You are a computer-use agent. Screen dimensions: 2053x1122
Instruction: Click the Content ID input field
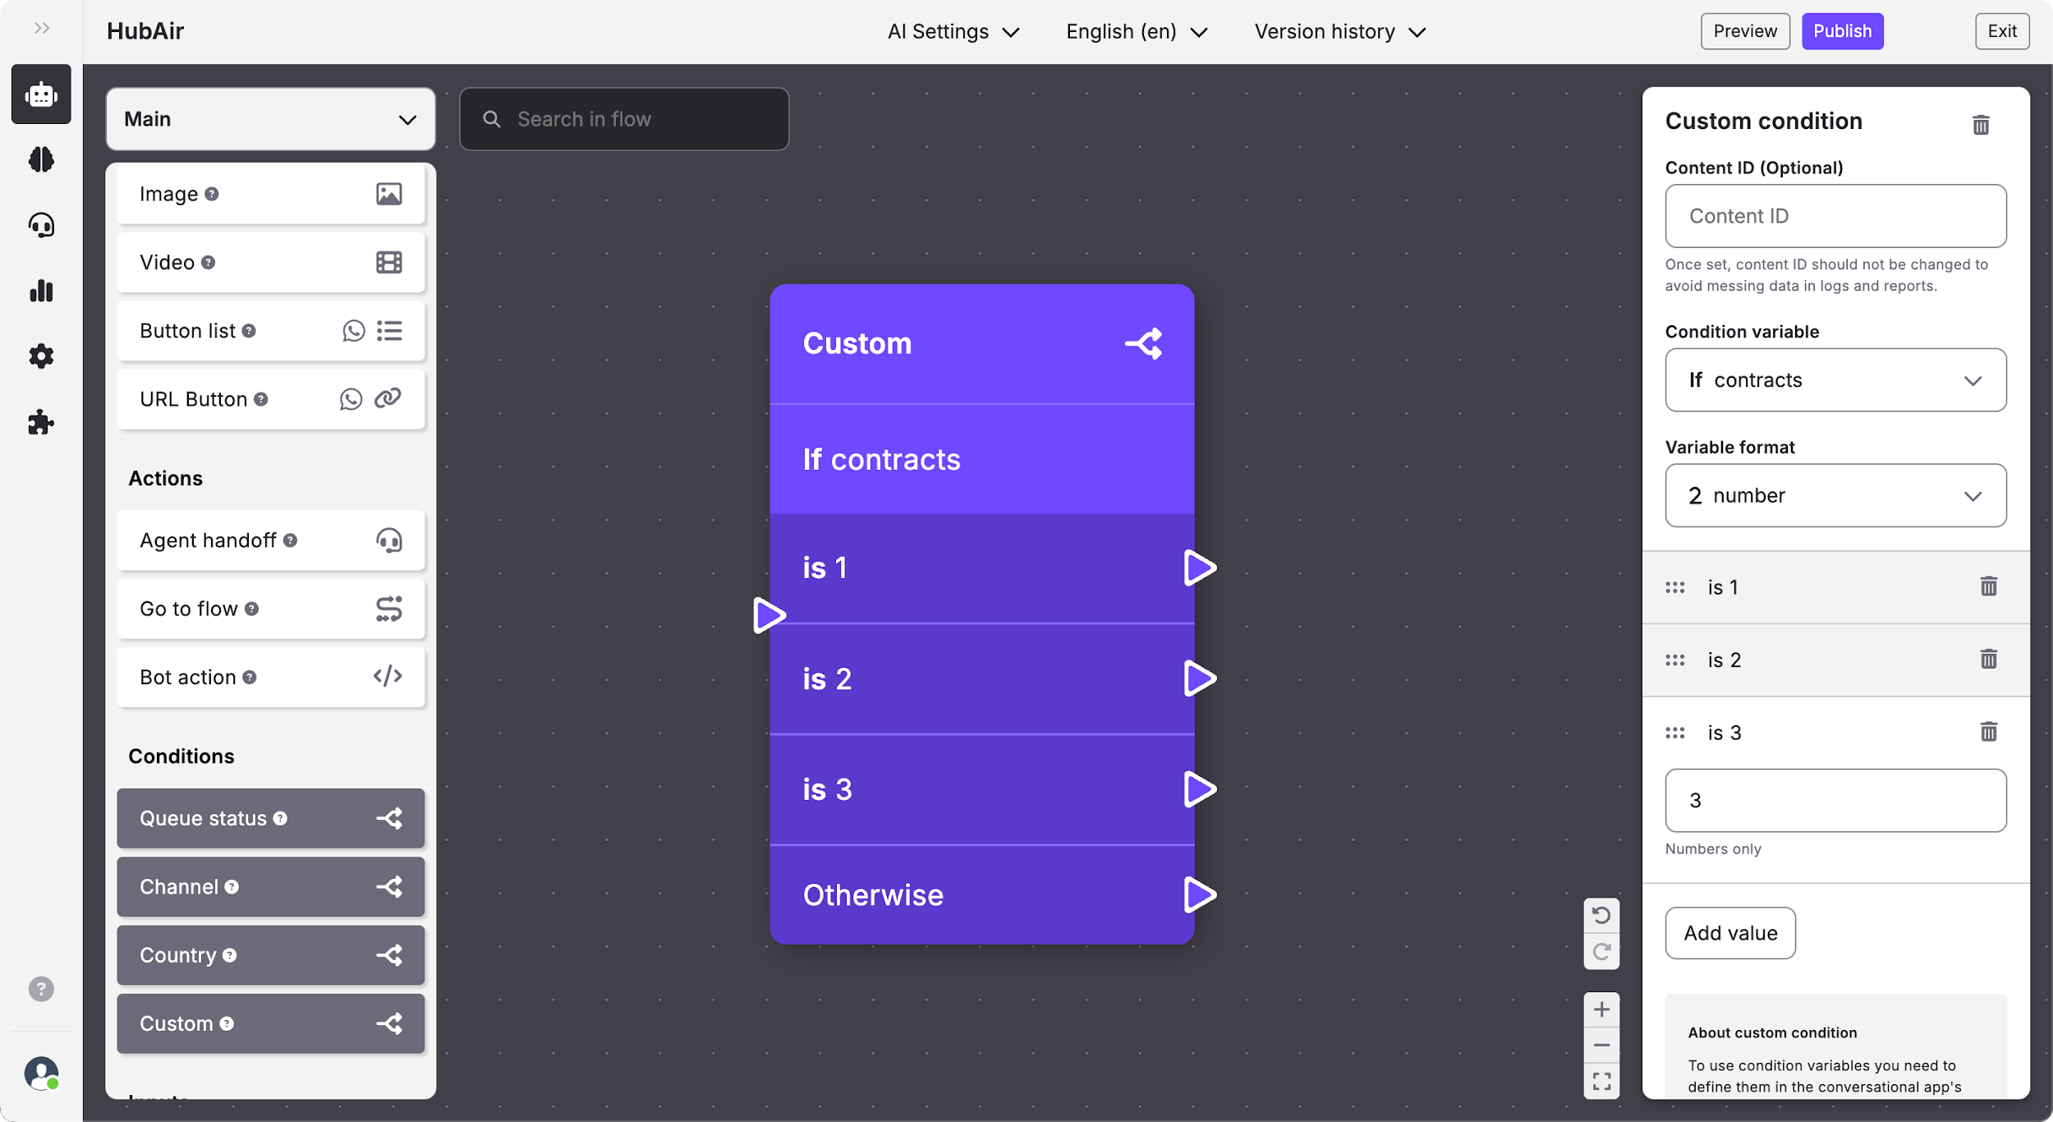point(1835,216)
